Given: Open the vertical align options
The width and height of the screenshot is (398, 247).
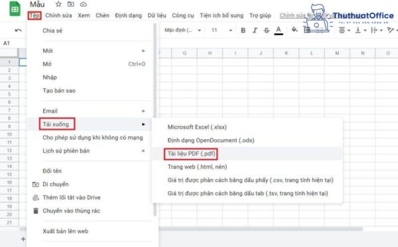Looking at the screenshot, I should click(361, 30).
